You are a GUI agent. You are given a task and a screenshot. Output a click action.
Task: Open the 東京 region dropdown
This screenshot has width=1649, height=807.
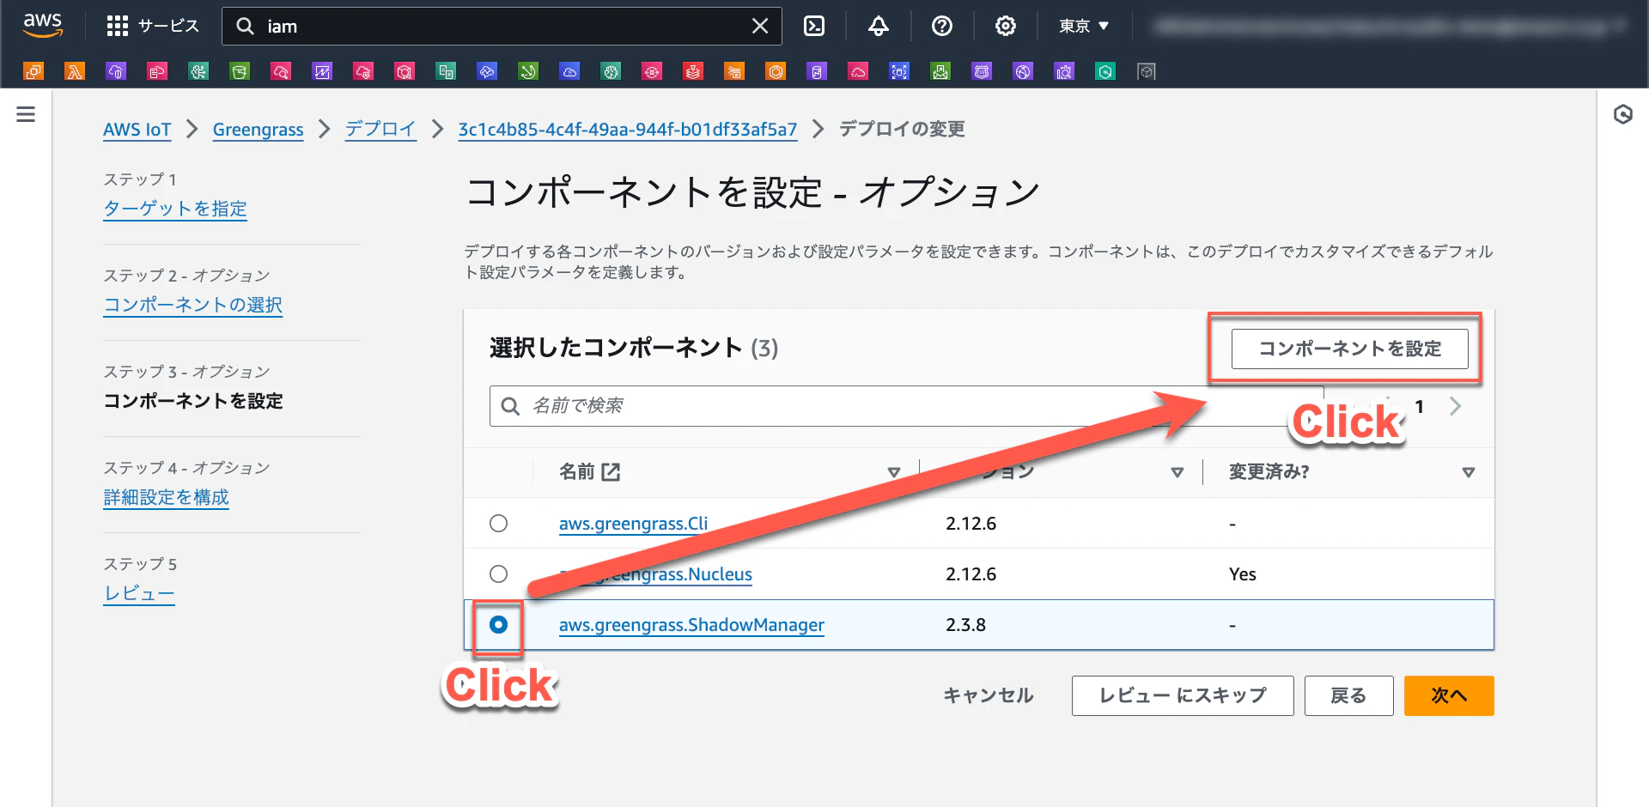(1084, 26)
